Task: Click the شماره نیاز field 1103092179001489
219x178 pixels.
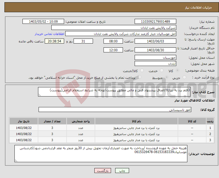Action: tap(155, 21)
